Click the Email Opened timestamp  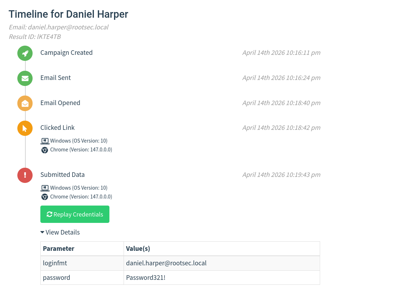(281, 103)
